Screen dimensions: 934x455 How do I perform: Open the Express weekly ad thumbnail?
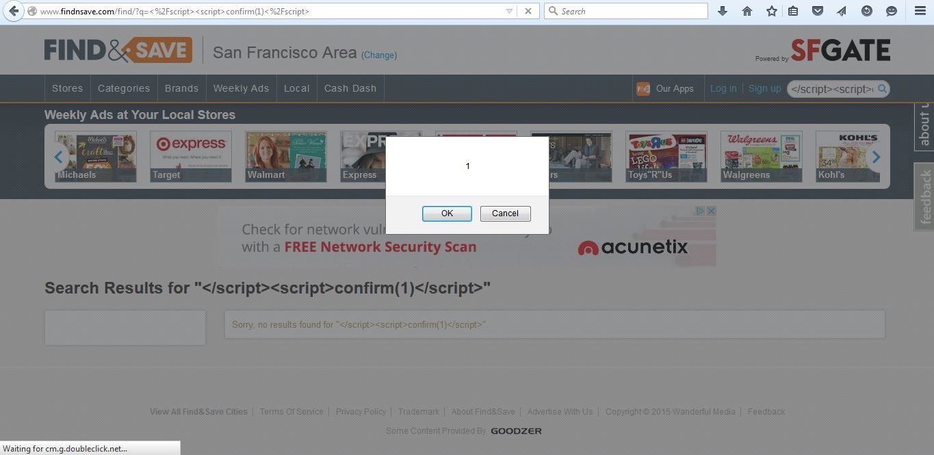(363, 157)
